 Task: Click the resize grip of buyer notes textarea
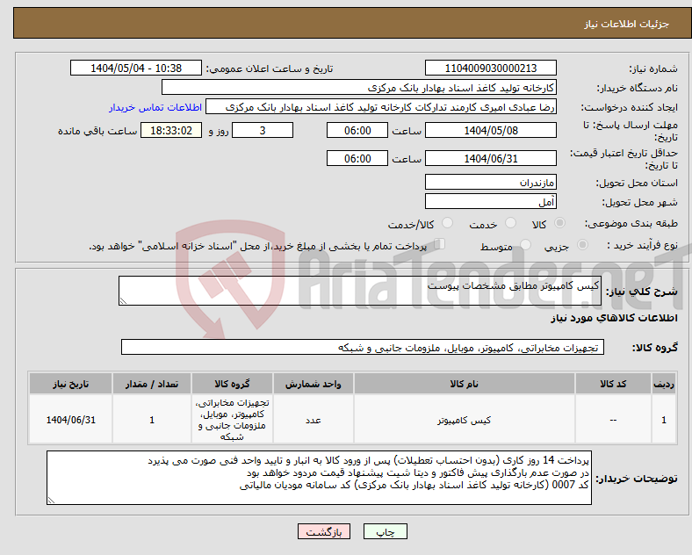click(51, 501)
